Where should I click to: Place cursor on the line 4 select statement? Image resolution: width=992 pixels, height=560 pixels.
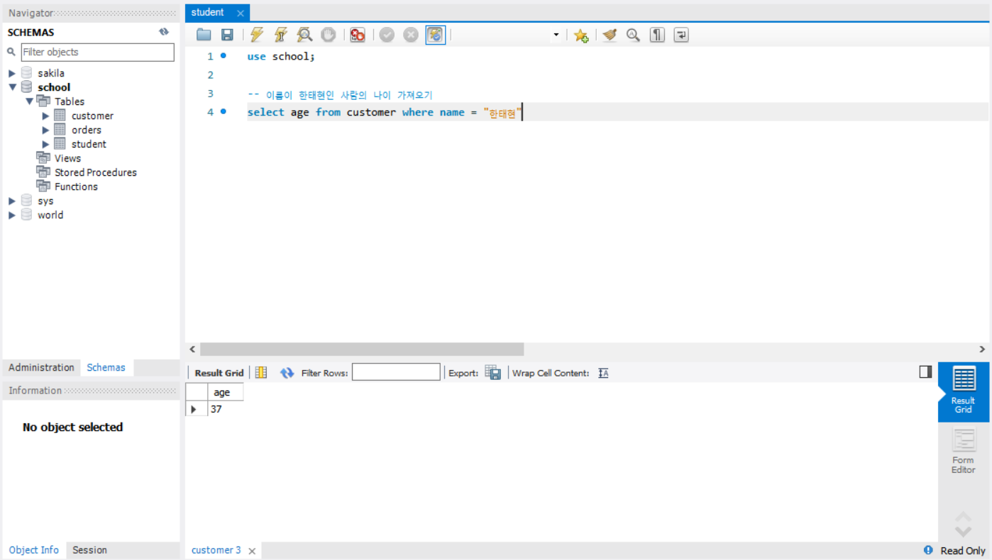384,112
